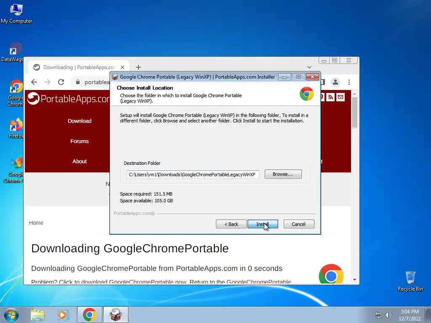Select the My Computer desktop icon

pyautogui.click(x=16, y=14)
